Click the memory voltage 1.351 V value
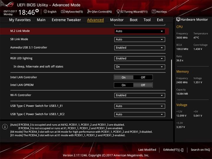This screenshot has width=212, height=159. (198, 82)
